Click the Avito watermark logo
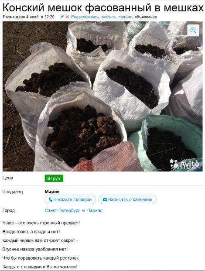This screenshot has width=205, height=271. (x=185, y=164)
